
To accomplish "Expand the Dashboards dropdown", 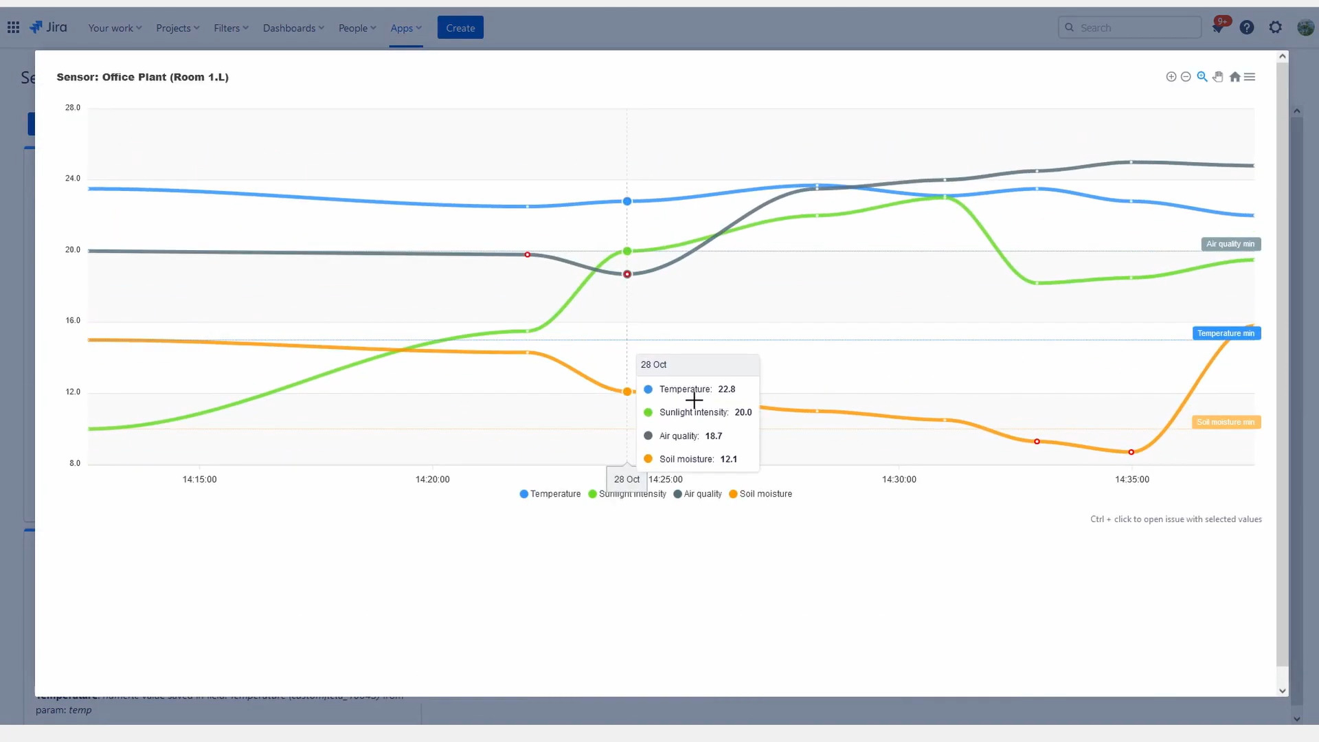I will click(x=293, y=28).
